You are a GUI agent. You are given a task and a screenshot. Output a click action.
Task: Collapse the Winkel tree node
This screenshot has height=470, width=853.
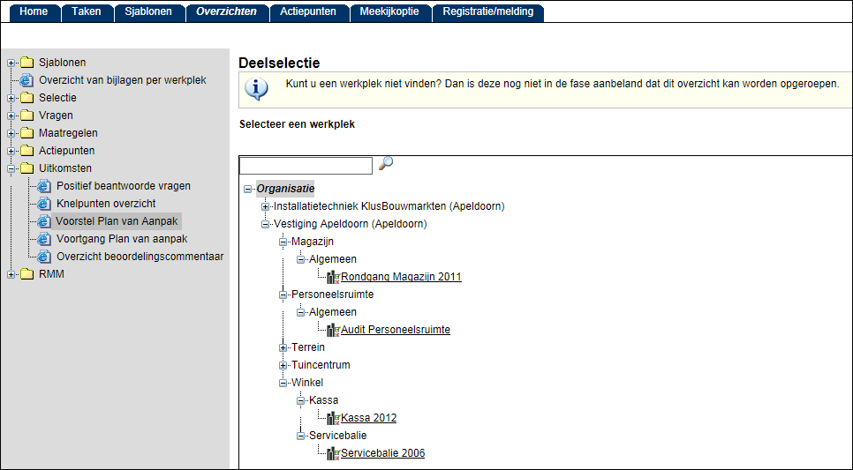[x=283, y=383]
